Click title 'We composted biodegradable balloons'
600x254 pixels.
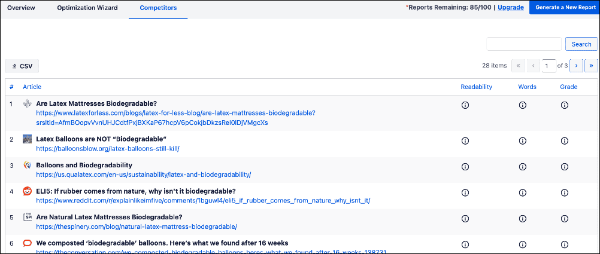tap(162, 243)
